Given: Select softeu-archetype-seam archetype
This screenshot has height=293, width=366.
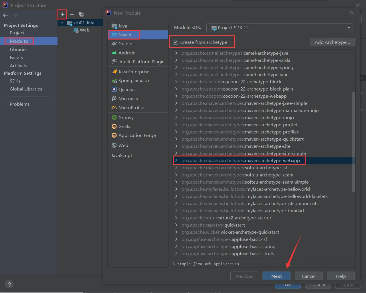Looking at the screenshot, I should [x=237, y=175].
